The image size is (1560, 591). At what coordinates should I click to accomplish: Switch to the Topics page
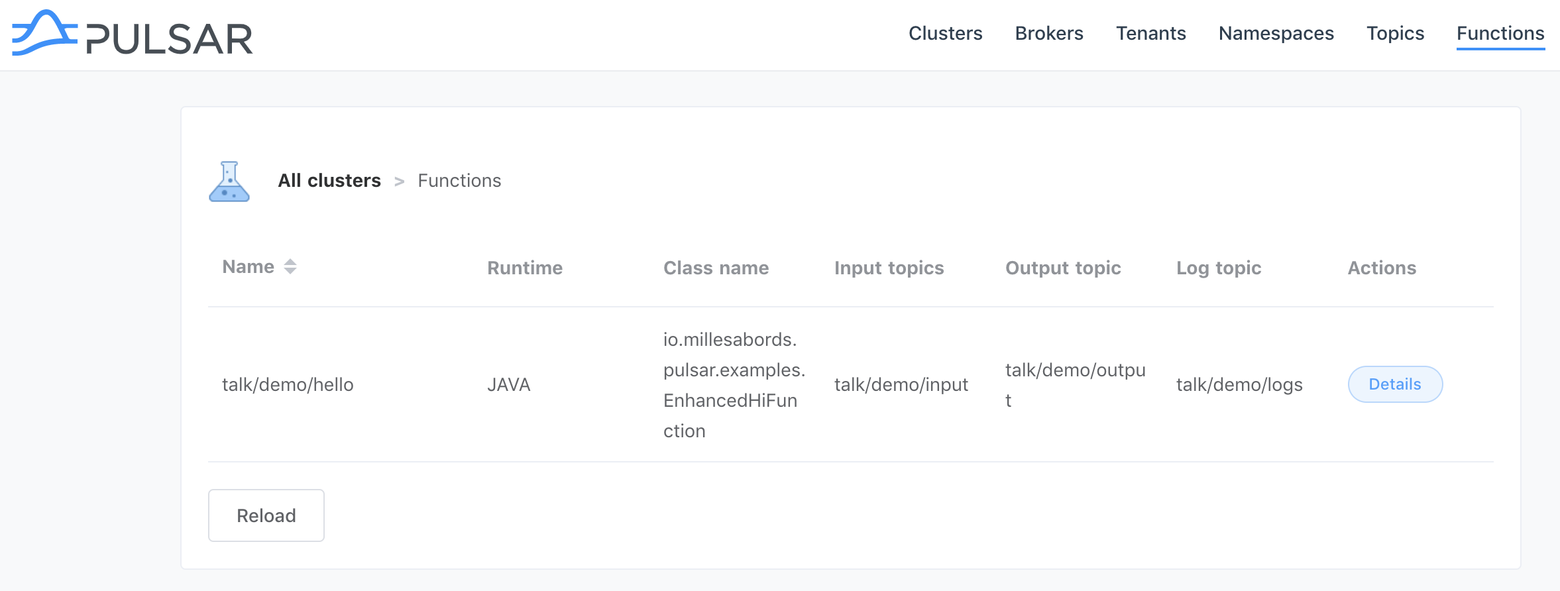click(1395, 33)
